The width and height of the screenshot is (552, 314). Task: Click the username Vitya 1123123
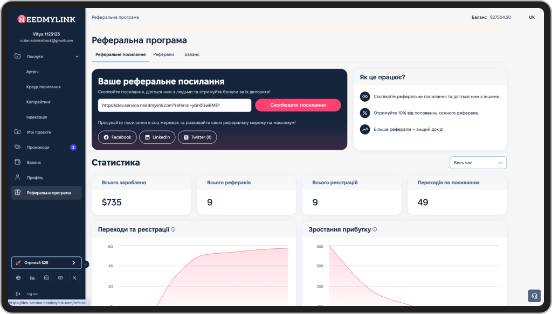(x=46, y=34)
